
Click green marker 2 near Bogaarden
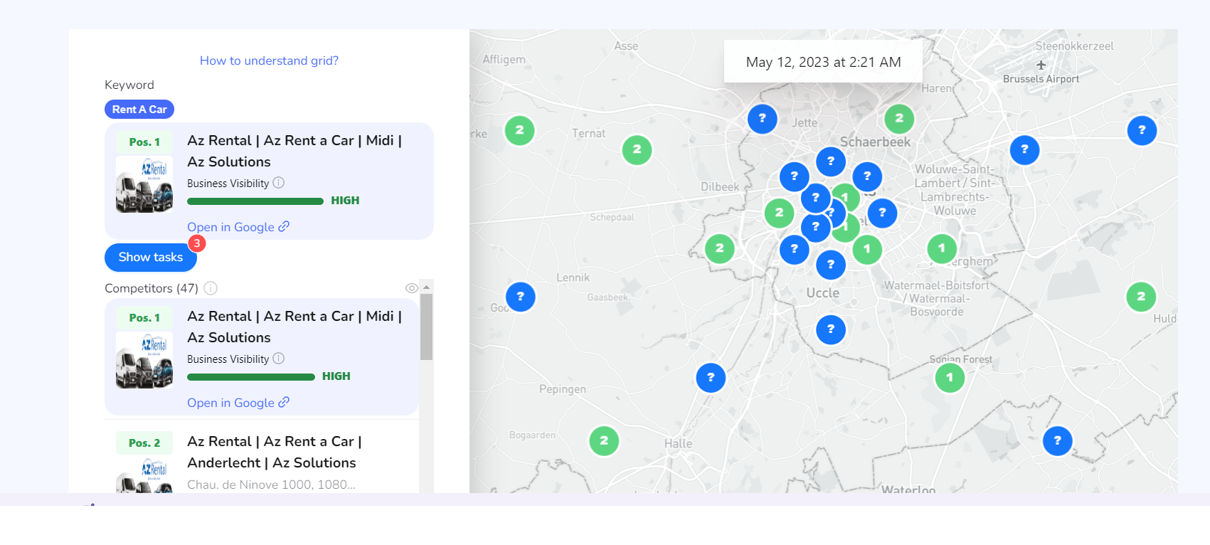click(x=604, y=441)
